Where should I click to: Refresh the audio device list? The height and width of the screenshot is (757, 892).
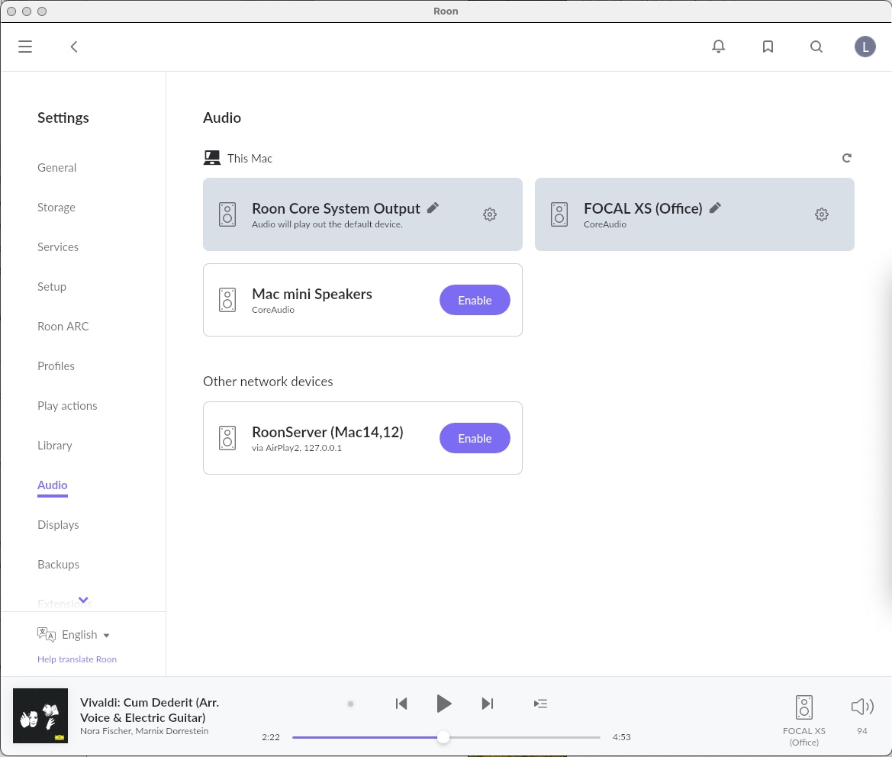[846, 158]
